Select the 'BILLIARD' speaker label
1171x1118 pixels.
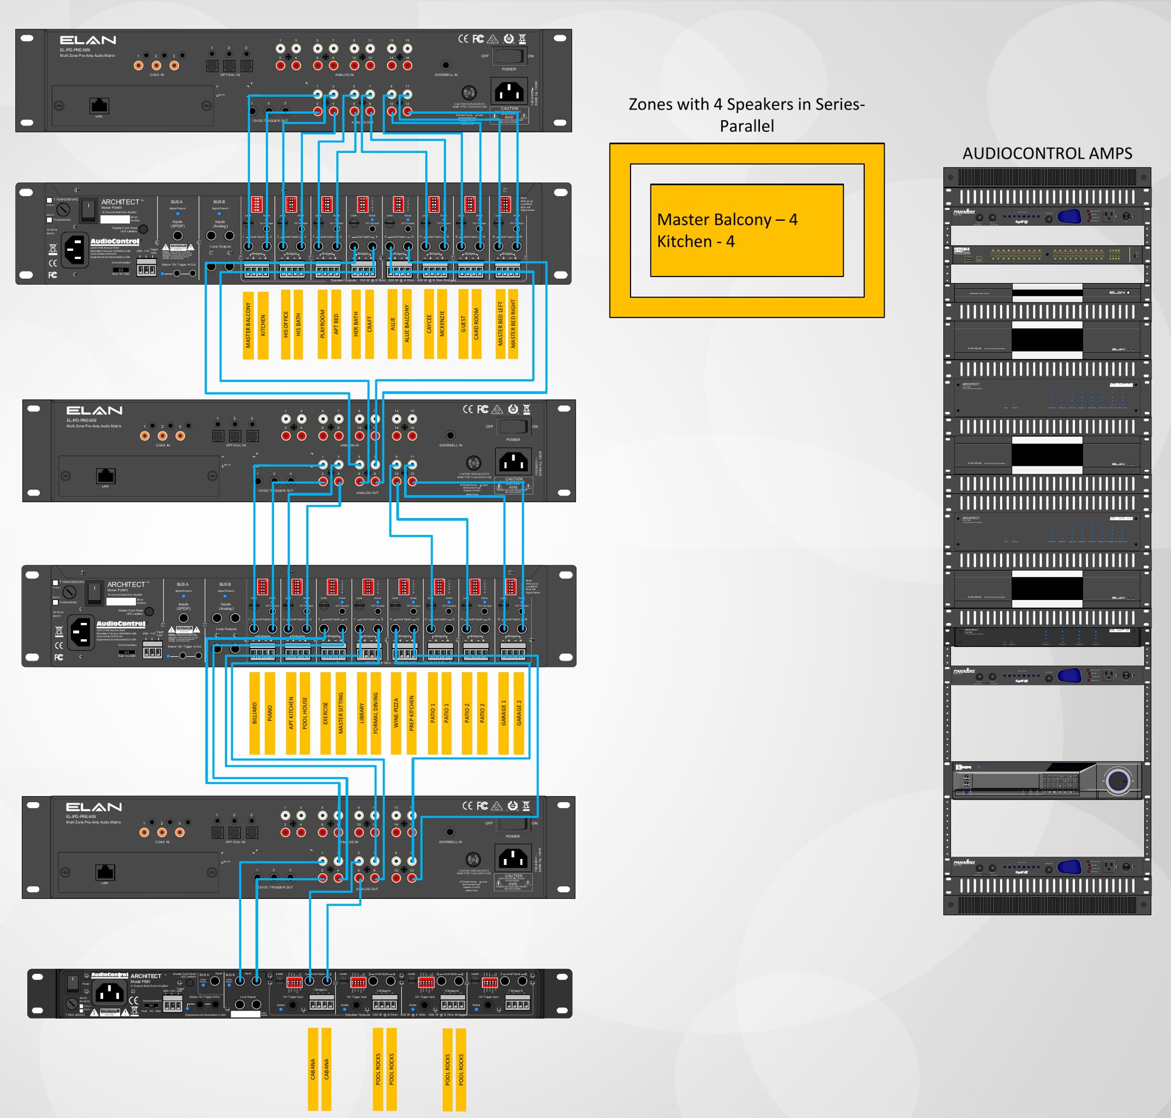[x=254, y=713]
